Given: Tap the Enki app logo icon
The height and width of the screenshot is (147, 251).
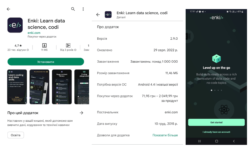Looking at the screenshot, I should pos(15,25).
